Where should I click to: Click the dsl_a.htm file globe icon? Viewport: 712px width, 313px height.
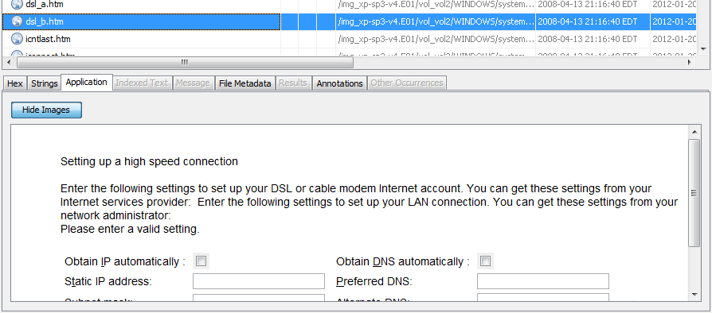(x=17, y=5)
